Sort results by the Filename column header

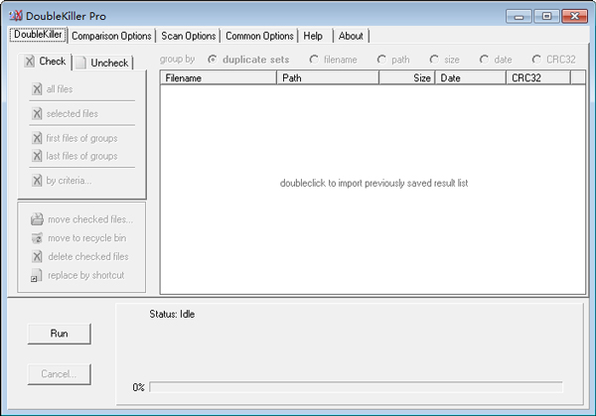pos(219,77)
